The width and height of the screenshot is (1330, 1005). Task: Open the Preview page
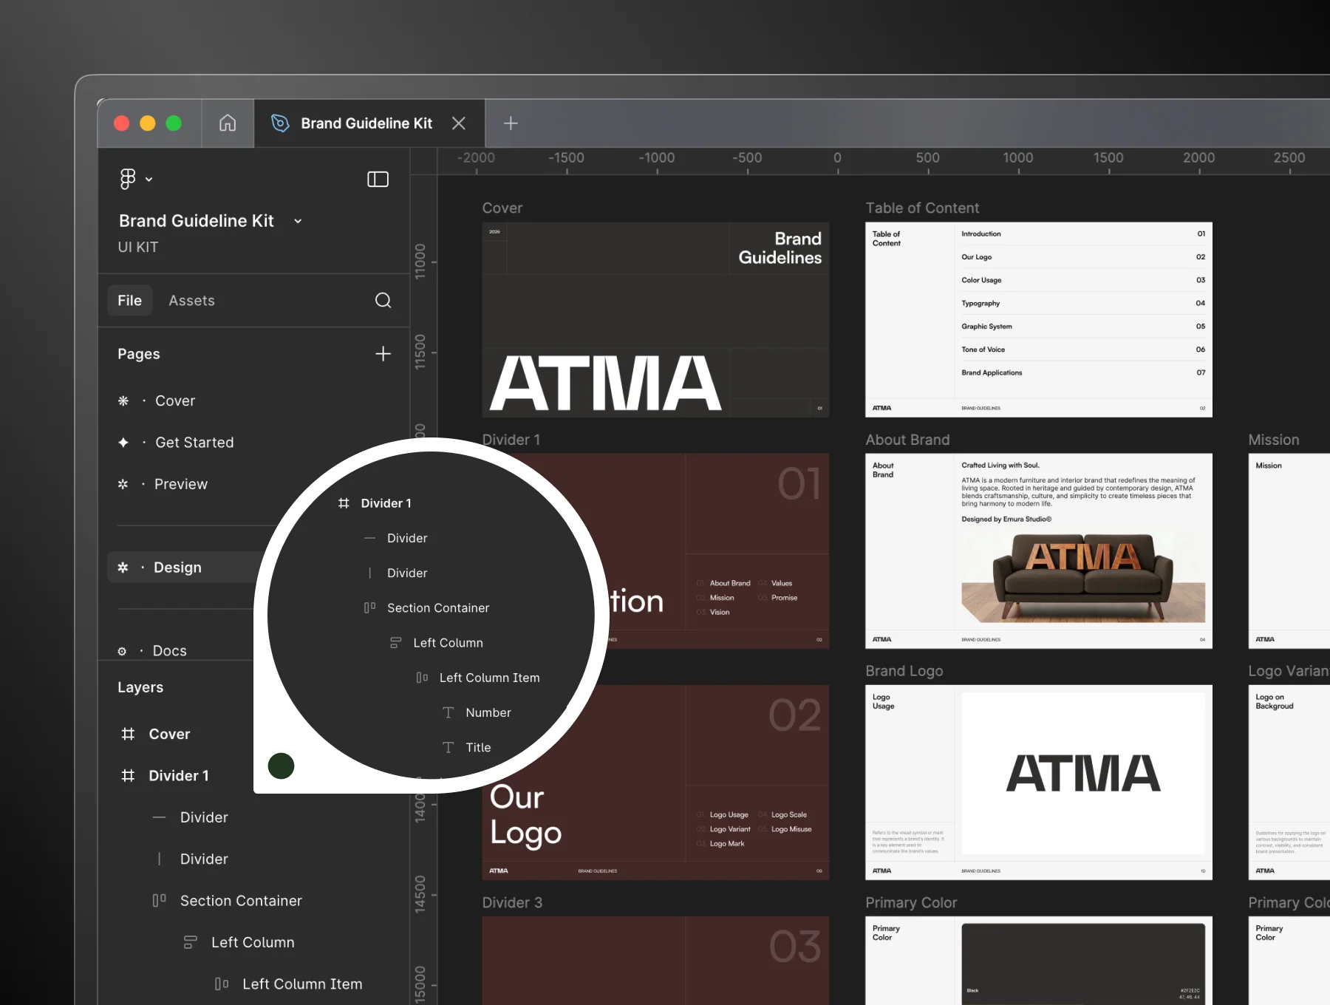(x=181, y=484)
